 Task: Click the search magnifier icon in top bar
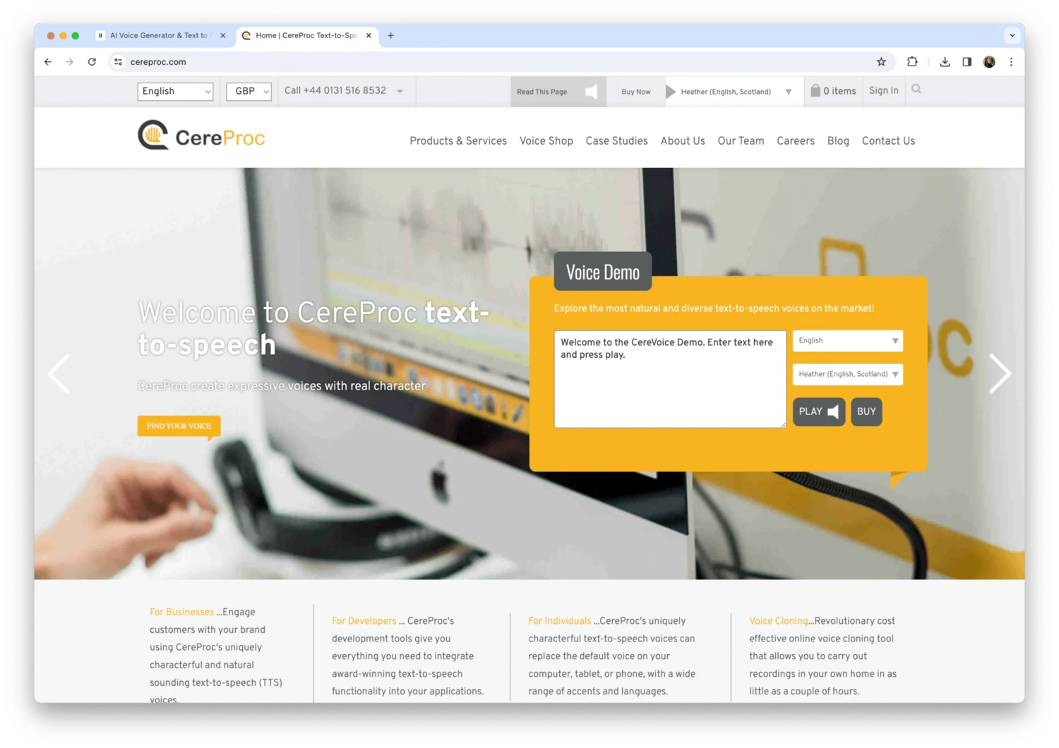point(916,89)
